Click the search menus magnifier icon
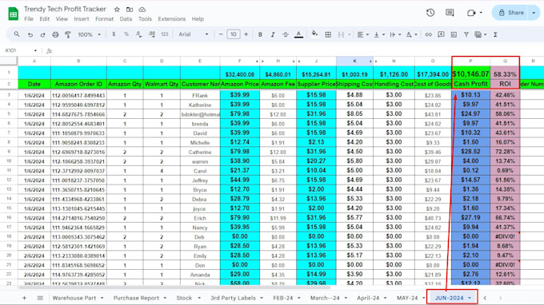This screenshot has width=544, height=305. tap(17, 34)
